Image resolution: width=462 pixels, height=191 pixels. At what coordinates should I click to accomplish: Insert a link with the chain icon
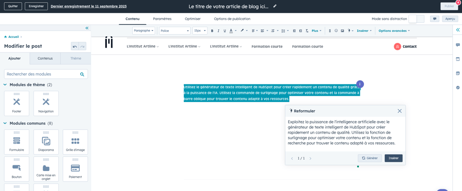point(330,31)
